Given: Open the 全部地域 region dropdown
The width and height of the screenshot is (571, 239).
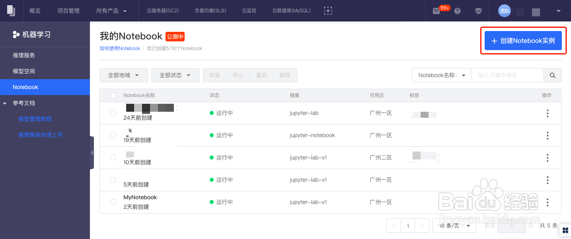Looking at the screenshot, I should [123, 75].
